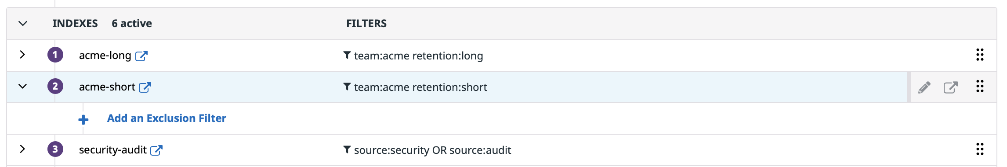Image resolution: width=1007 pixels, height=167 pixels.
Task: Click blue plus icon for exclusion filter
Action: pyautogui.click(x=83, y=119)
